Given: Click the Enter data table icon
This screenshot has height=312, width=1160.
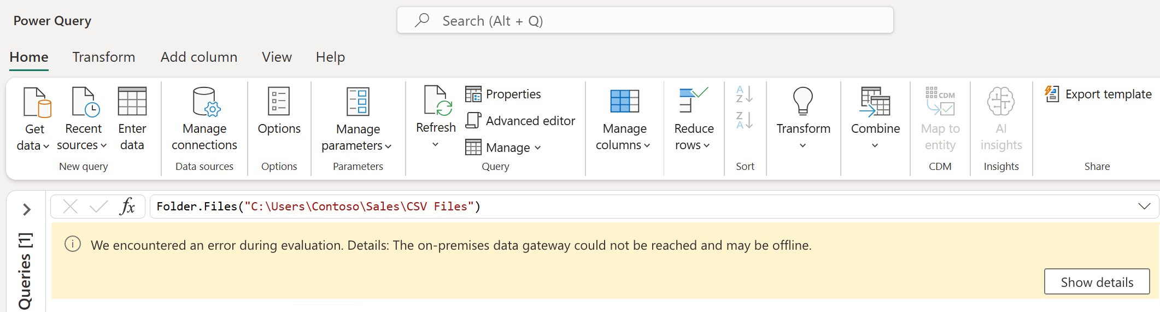Looking at the screenshot, I should point(132,102).
